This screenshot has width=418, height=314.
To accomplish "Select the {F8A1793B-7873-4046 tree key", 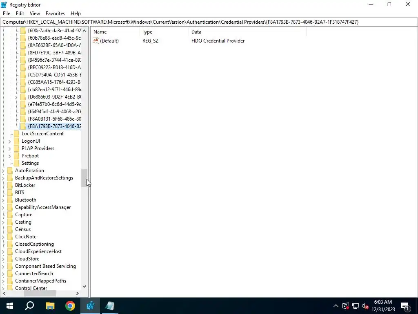I will tap(54, 126).
